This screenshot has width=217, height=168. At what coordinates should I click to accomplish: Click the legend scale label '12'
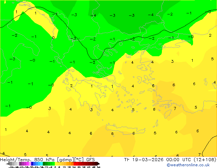(64, 167)
